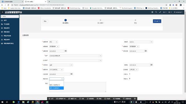The height and width of the screenshot is (104, 186).
Task: Click Theme Roller in developer toolbar
Action: [127, 99]
